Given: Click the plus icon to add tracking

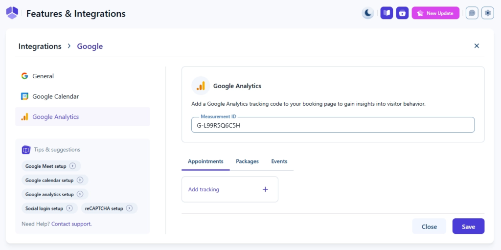Looking at the screenshot, I should click(265, 189).
